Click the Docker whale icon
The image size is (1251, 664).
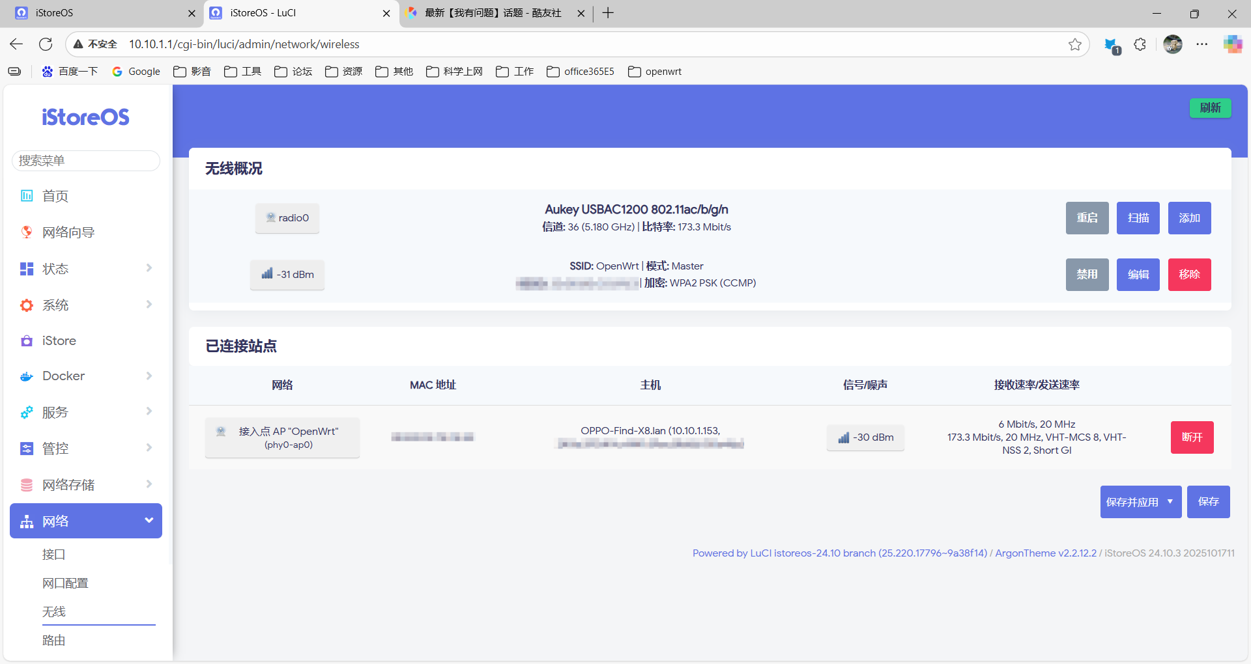coord(27,376)
